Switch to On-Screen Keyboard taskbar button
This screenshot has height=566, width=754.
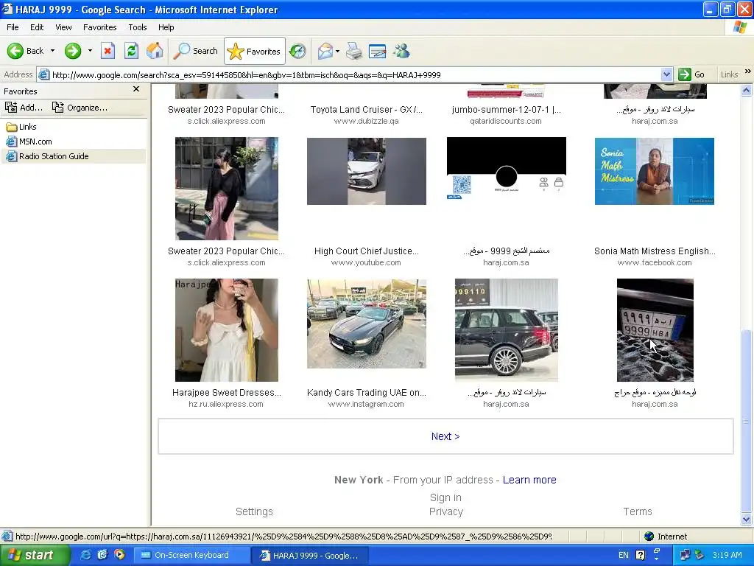(191, 555)
